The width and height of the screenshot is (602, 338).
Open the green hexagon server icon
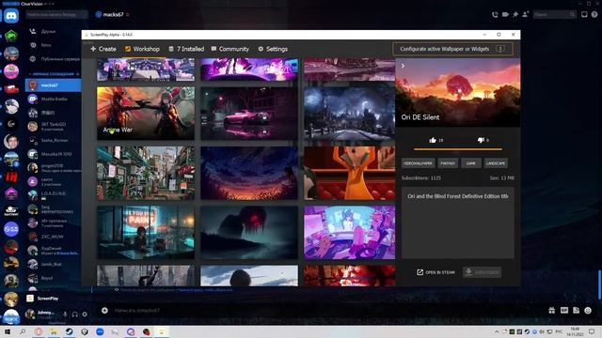11,36
